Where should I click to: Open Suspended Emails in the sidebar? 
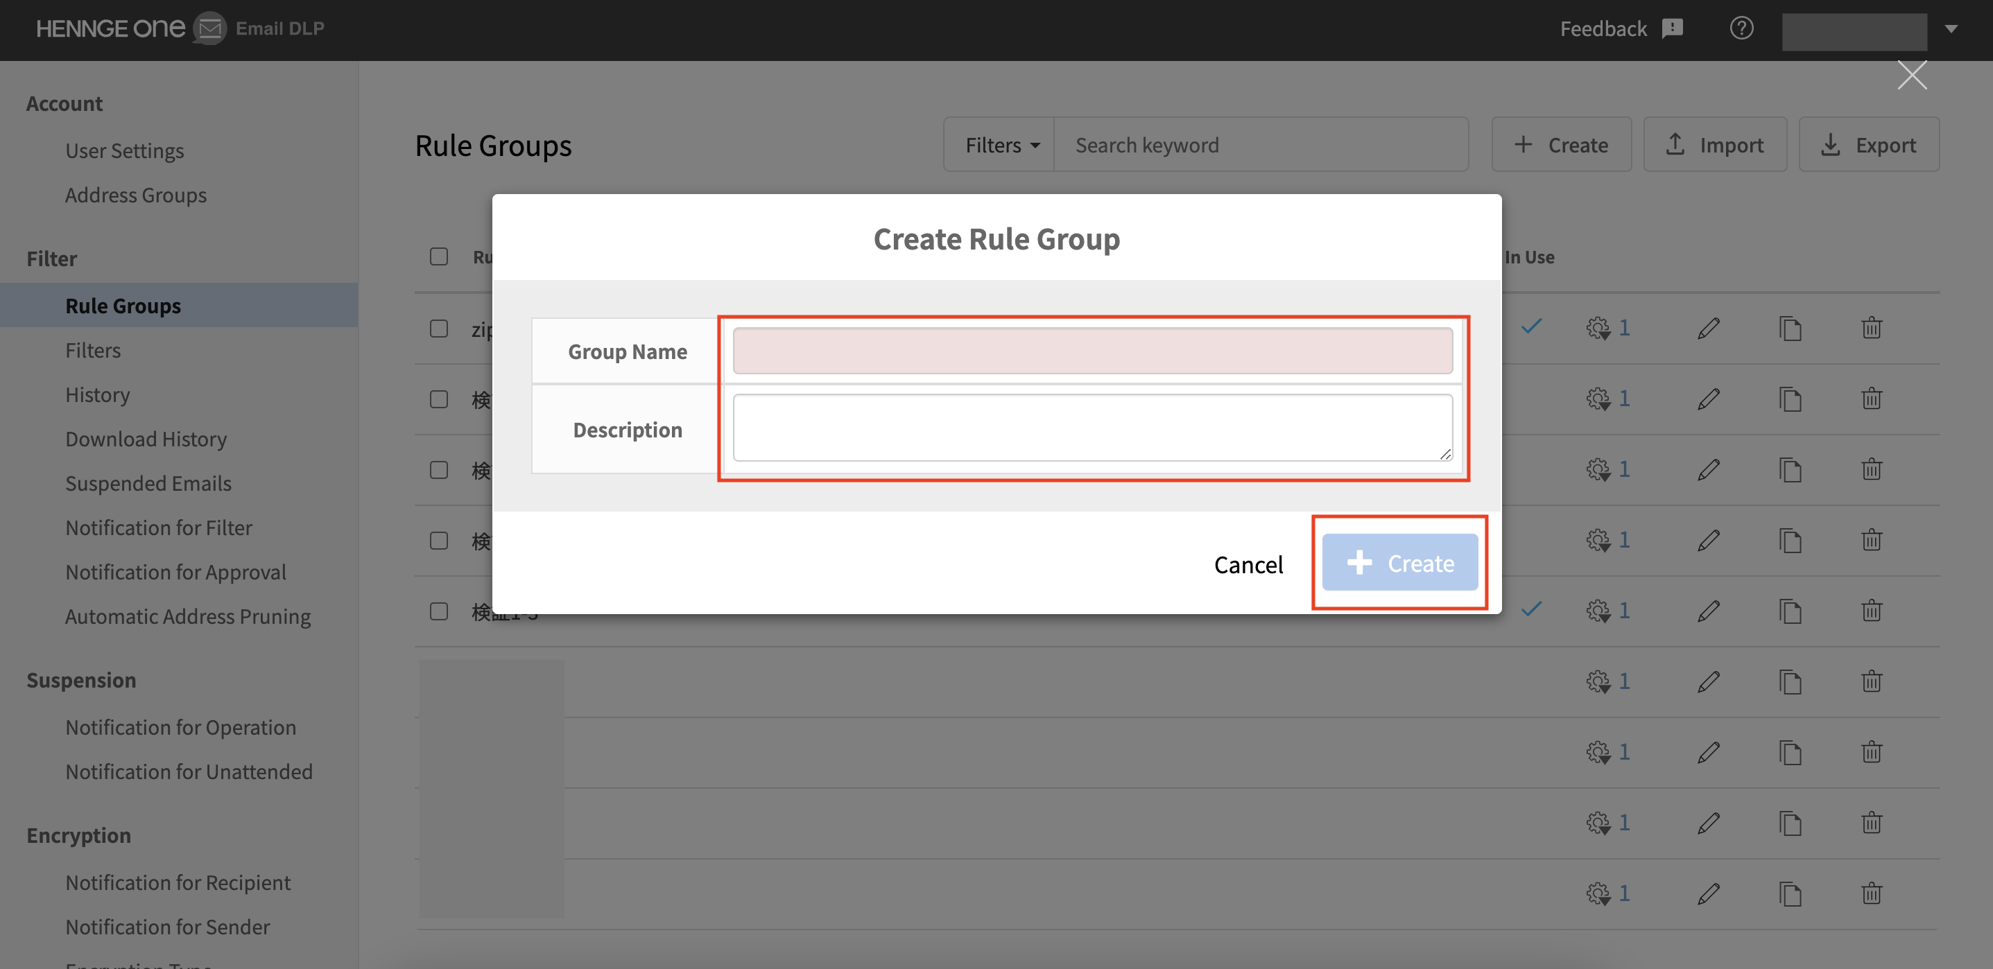point(148,482)
